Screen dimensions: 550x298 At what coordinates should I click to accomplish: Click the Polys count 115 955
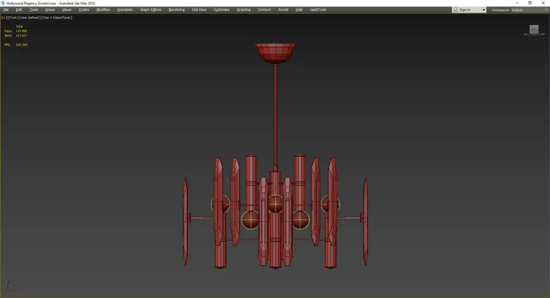(x=22, y=31)
